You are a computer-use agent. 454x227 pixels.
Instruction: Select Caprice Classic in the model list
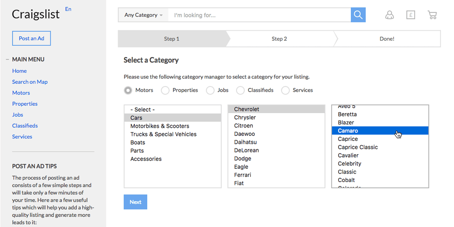(x=380, y=147)
